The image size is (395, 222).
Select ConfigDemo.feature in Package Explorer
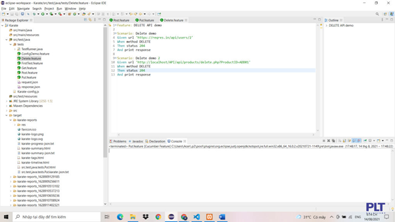click(35, 54)
